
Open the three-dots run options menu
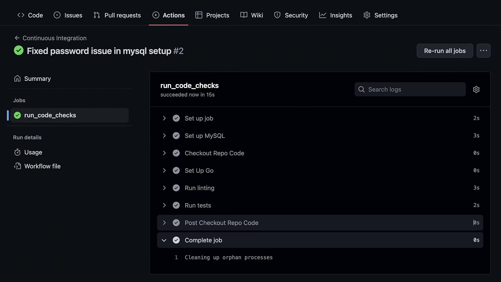[x=483, y=51]
